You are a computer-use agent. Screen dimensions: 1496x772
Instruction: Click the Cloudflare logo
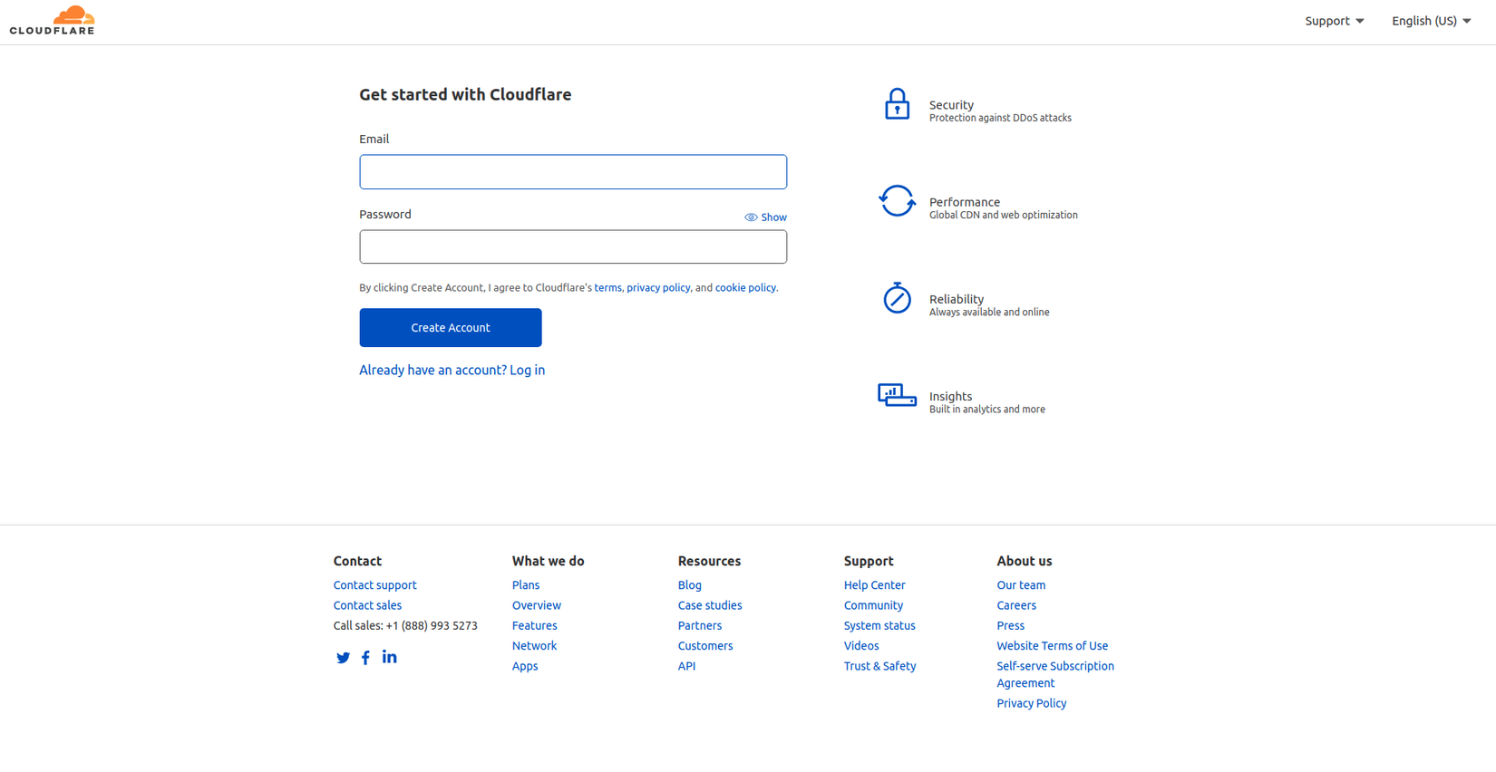pyautogui.click(x=53, y=20)
